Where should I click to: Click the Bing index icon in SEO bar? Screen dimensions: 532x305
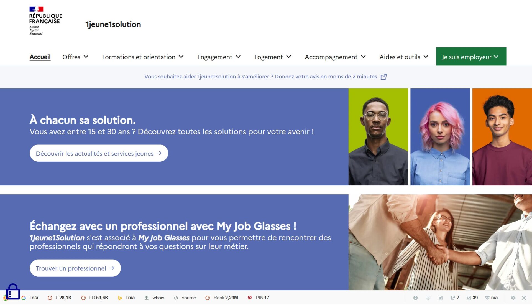[x=120, y=298]
